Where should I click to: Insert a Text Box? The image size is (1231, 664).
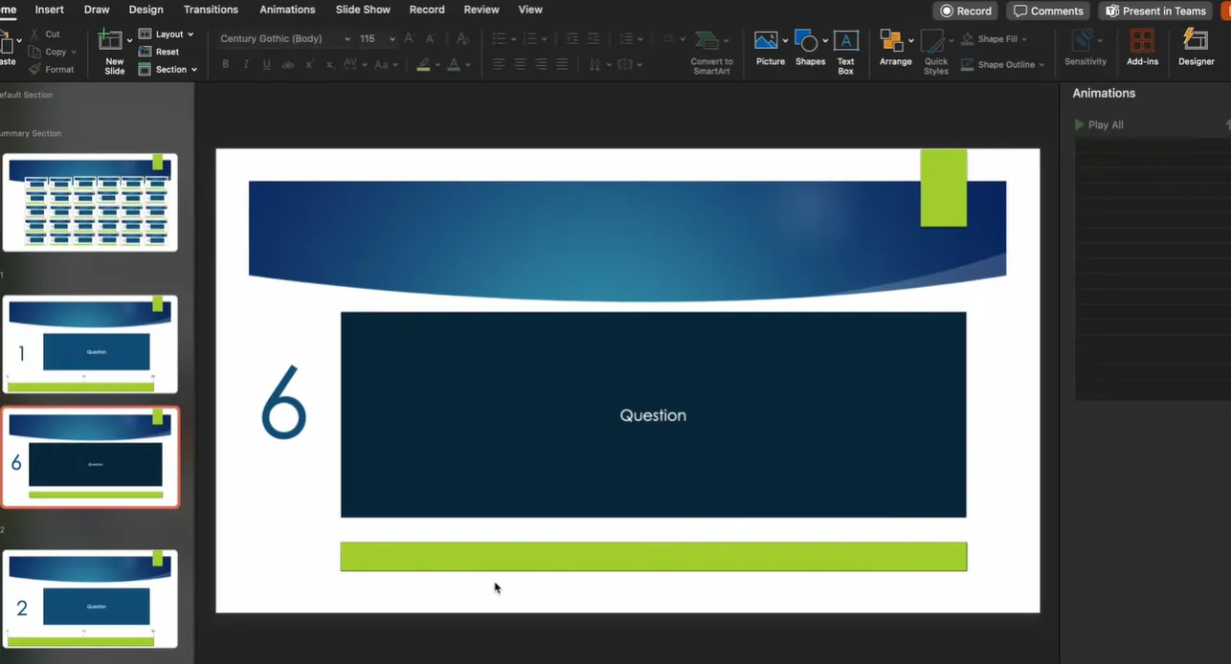click(845, 43)
